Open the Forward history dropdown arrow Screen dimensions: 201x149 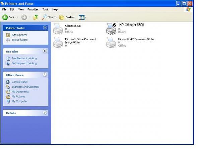pyautogui.click(x=30, y=17)
